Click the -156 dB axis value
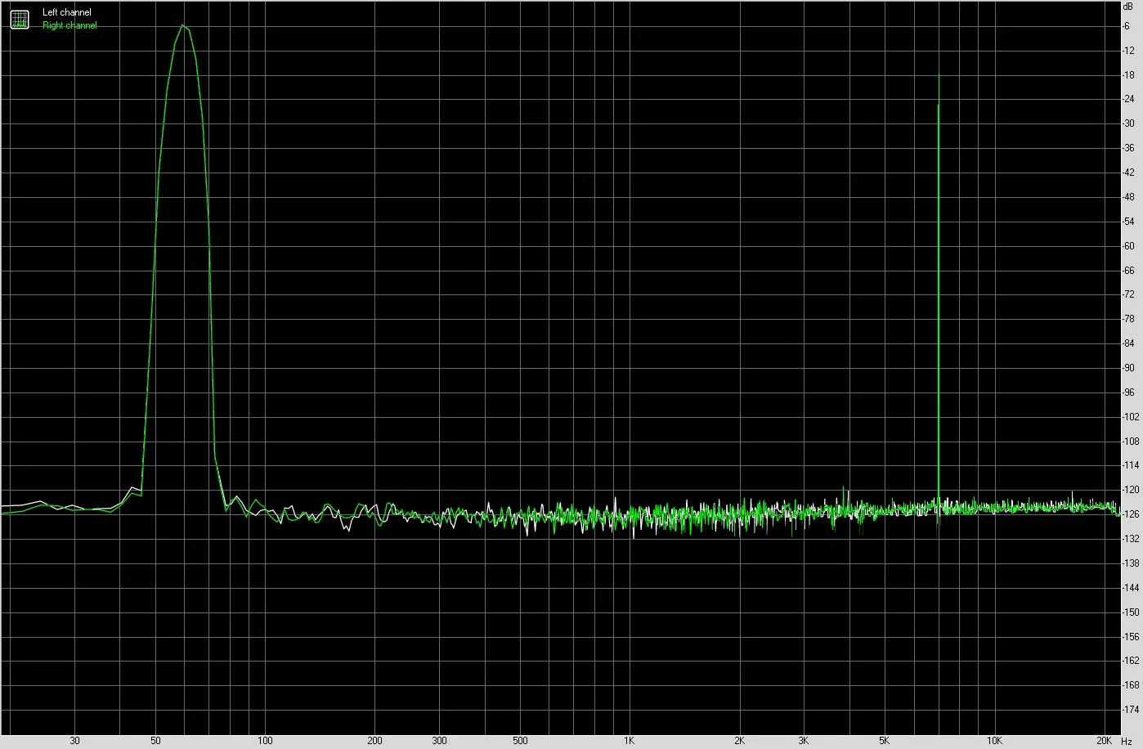Image resolution: width=1143 pixels, height=749 pixels. click(x=1131, y=636)
